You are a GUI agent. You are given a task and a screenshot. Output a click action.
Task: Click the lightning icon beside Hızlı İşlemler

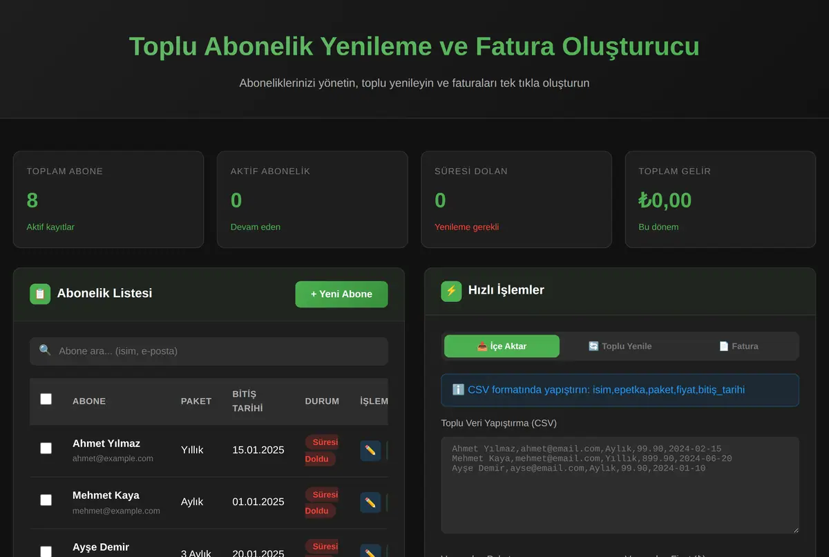[451, 291]
